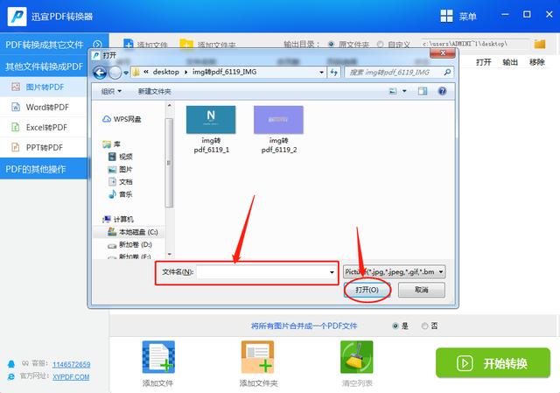560x393 pixels.
Task: Expand the address bar path dropdown
Action: point(321,72)
